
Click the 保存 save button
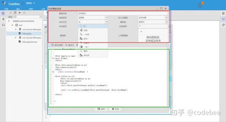[101, 109]
